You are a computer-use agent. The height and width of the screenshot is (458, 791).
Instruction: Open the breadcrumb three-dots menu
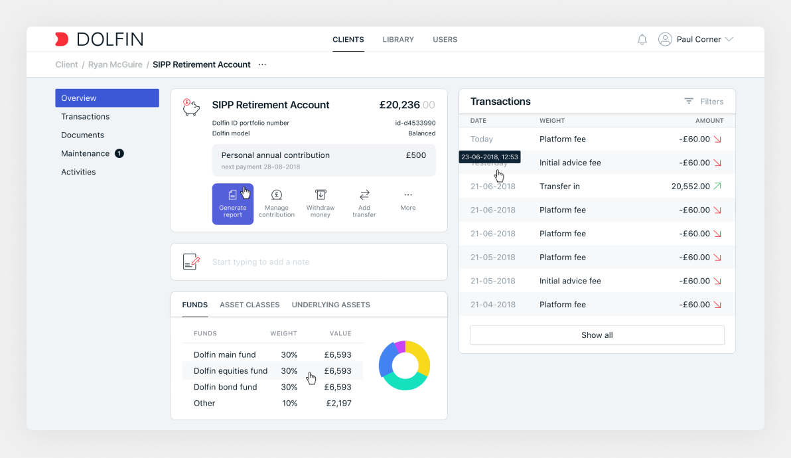262,64
